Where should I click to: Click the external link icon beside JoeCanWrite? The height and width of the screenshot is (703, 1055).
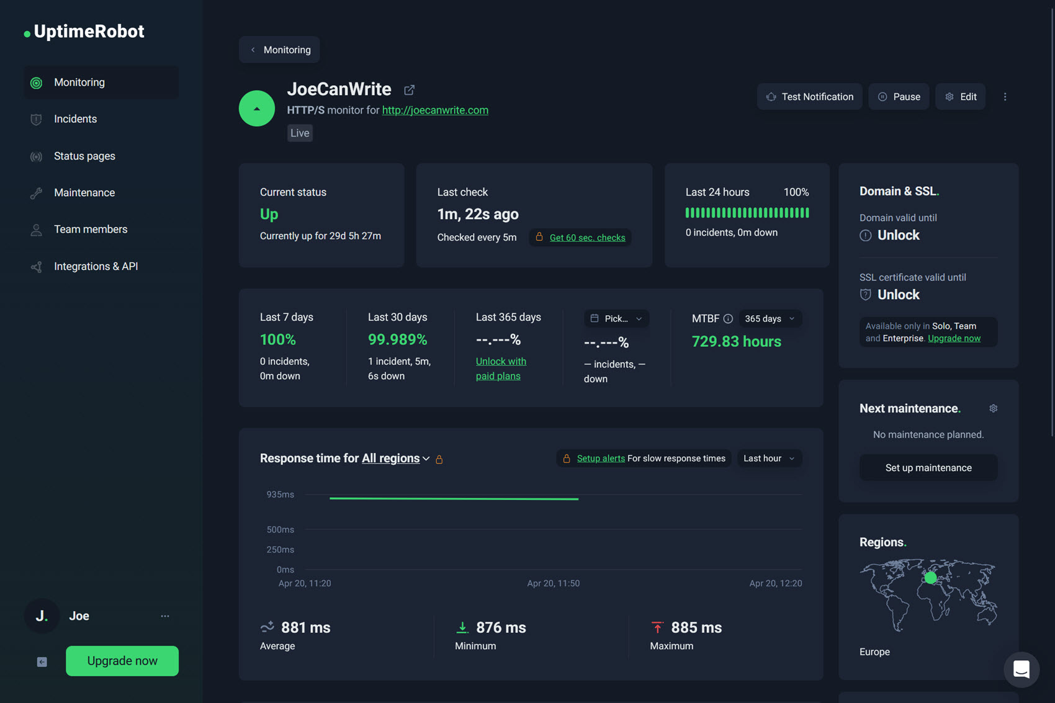coord(409,89)
